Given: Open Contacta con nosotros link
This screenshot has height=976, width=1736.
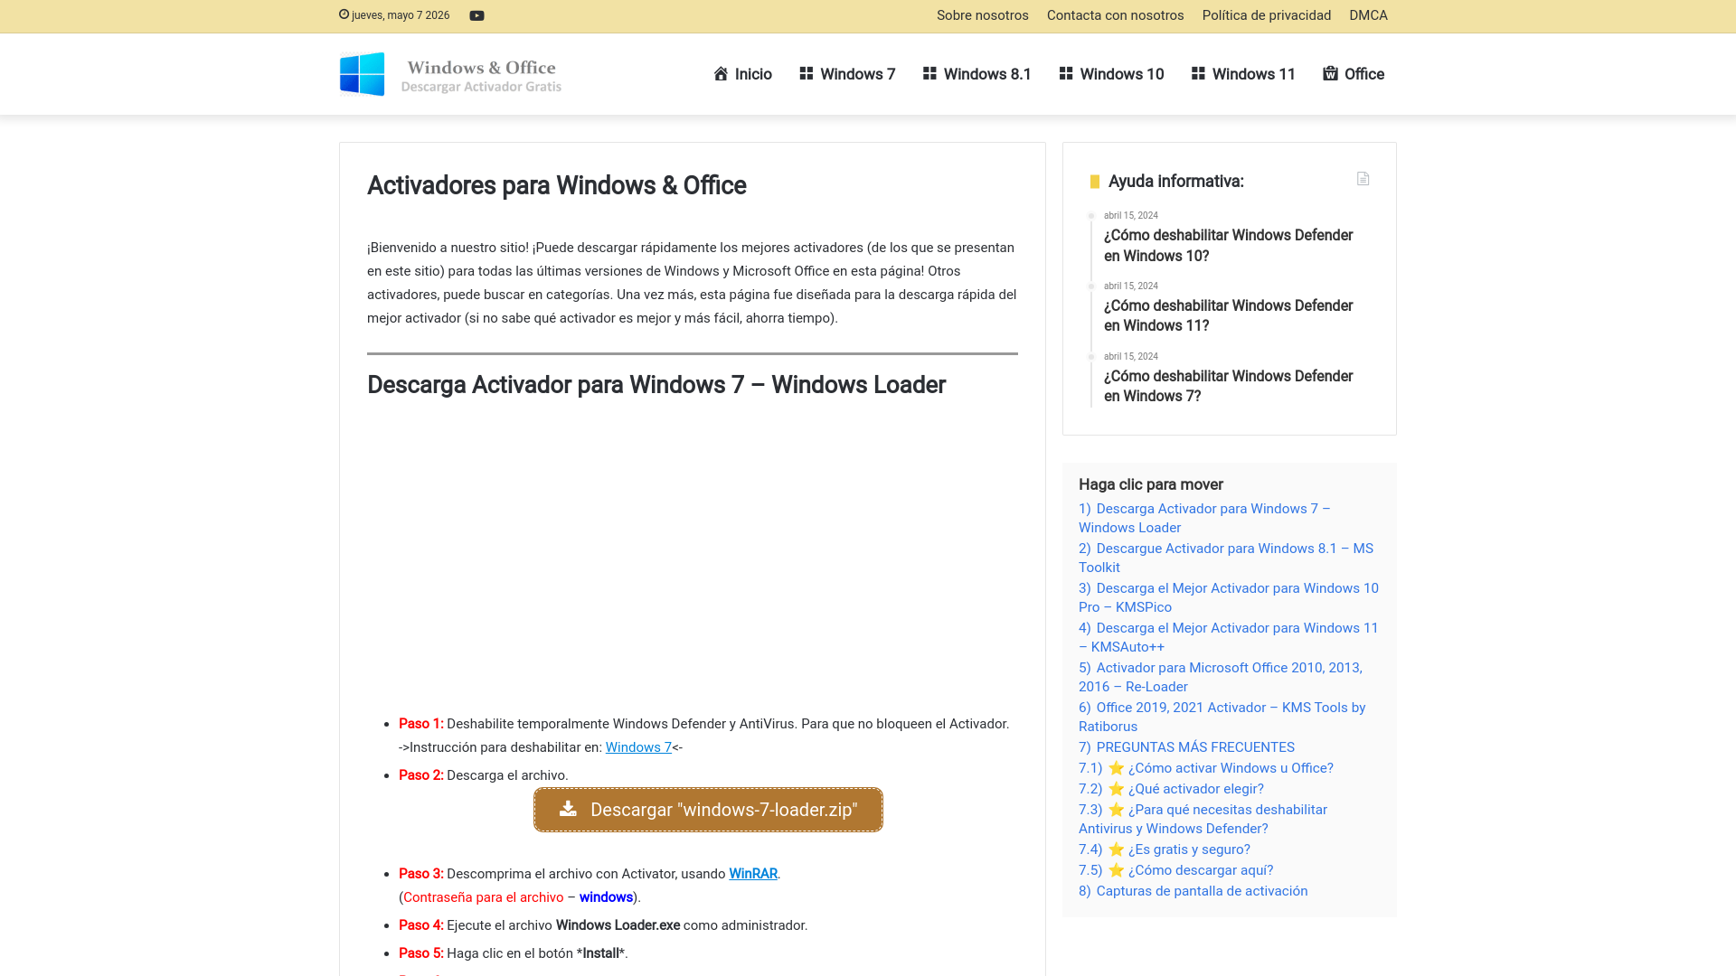Looking at the screenshot, I should (1115, 15).
